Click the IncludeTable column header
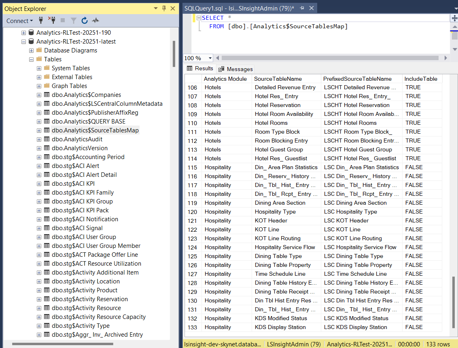 coord(421,79)
